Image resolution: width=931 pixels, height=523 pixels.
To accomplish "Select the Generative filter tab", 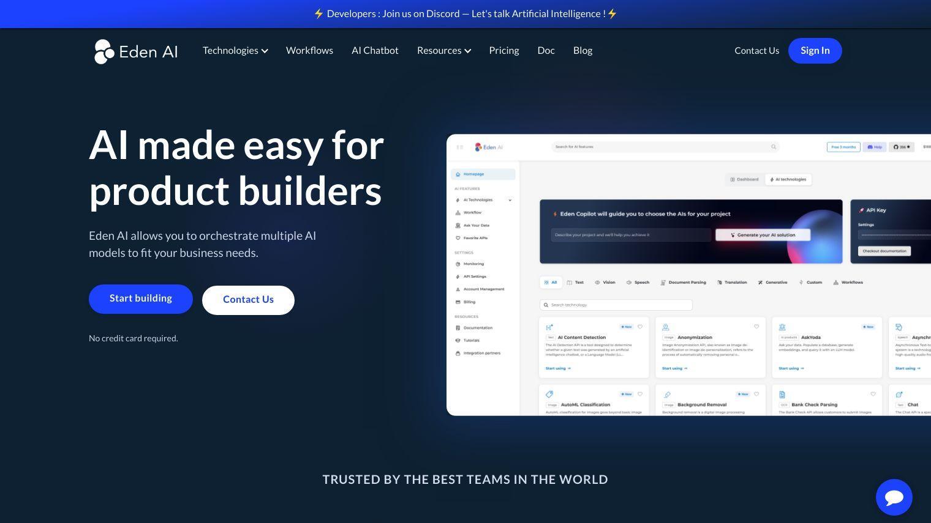I will tap(772, 283).
